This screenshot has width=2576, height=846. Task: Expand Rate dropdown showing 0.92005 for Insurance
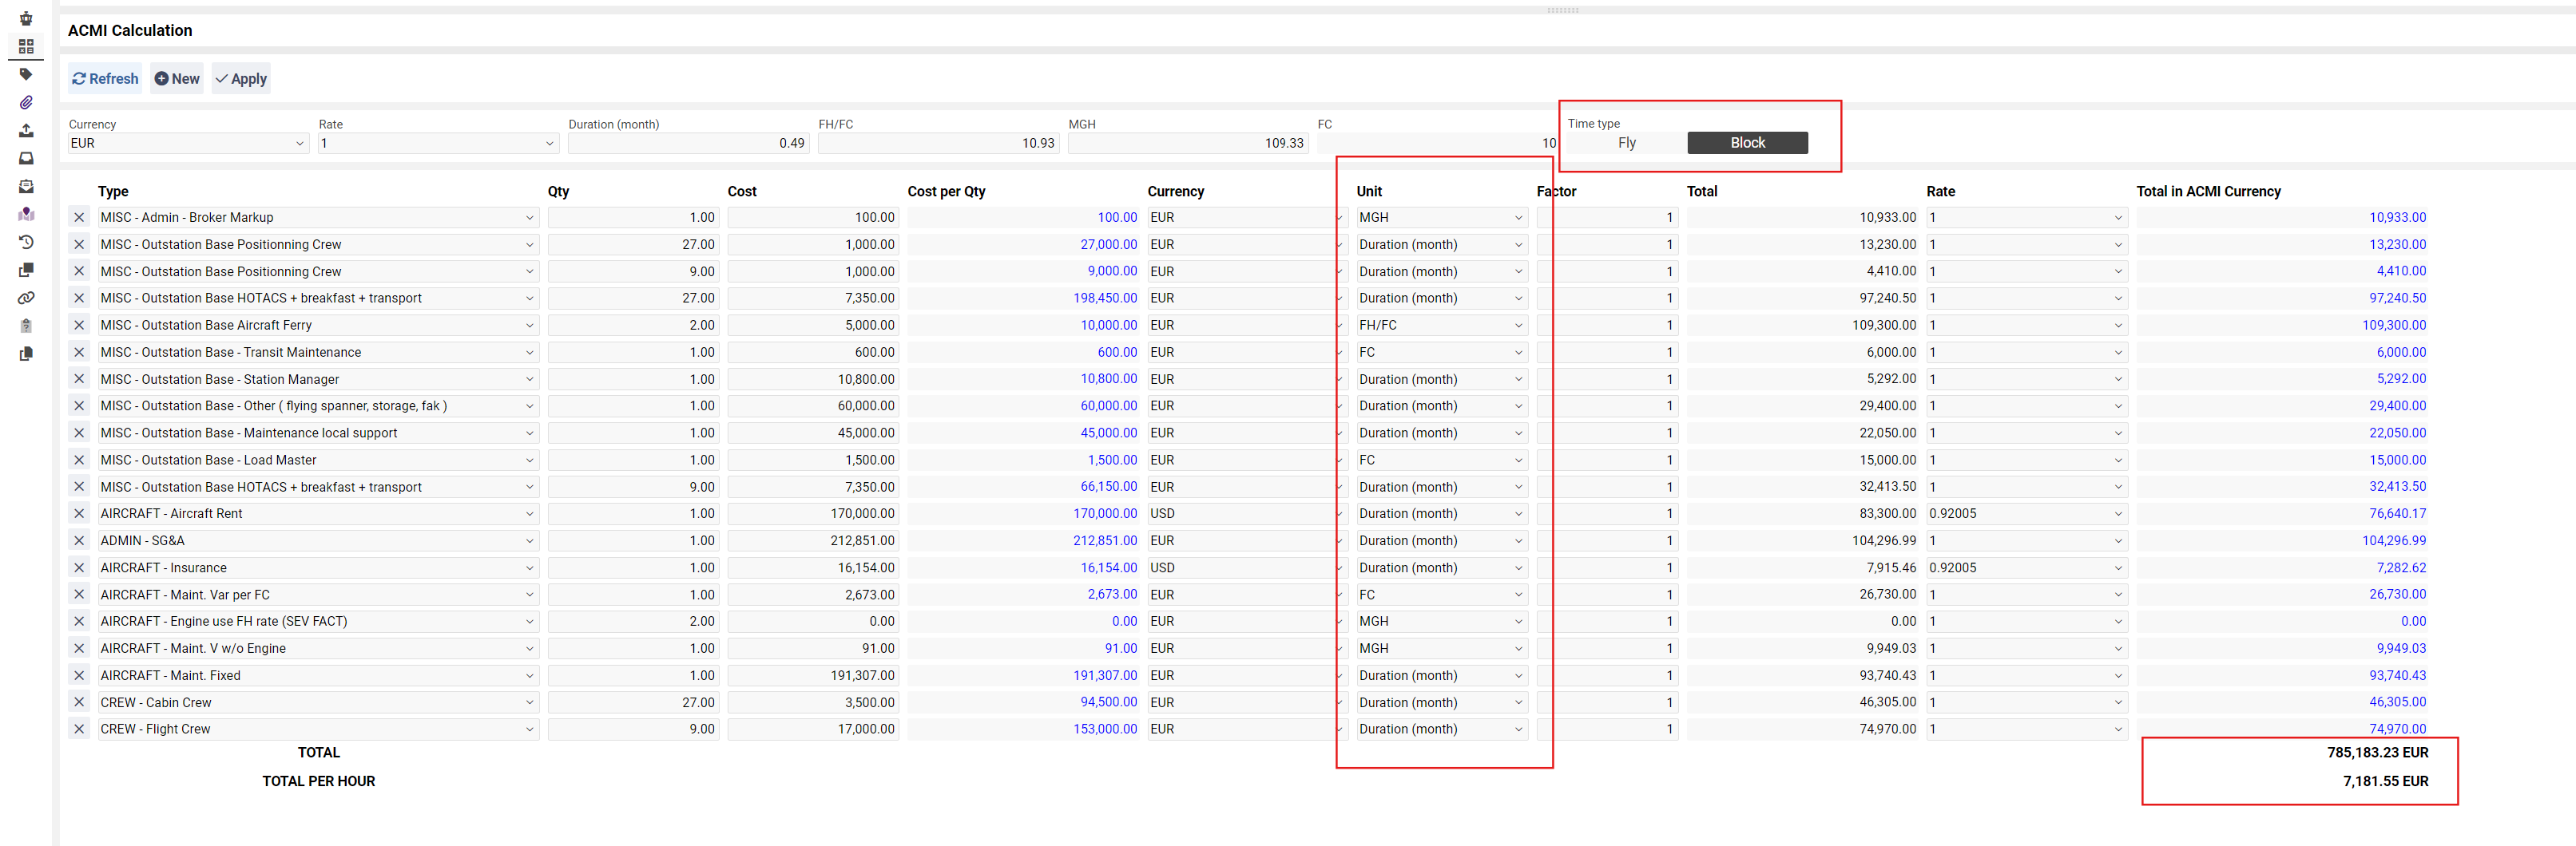click(x=2117, y=567)
